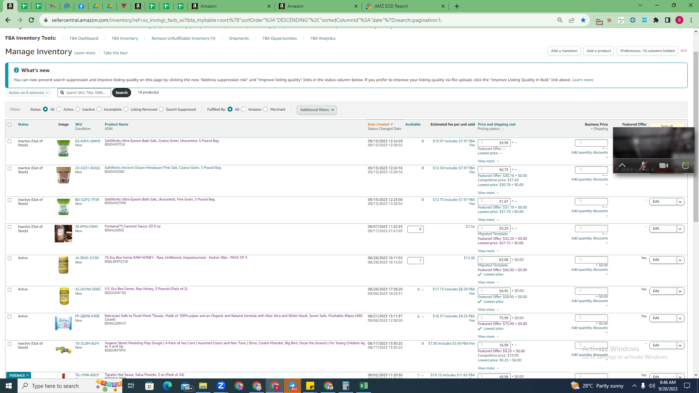This screenshot has width=699, height=393.
Task: Click the zoom magnifier icon in address bar
Action: (x=560, y=20)
